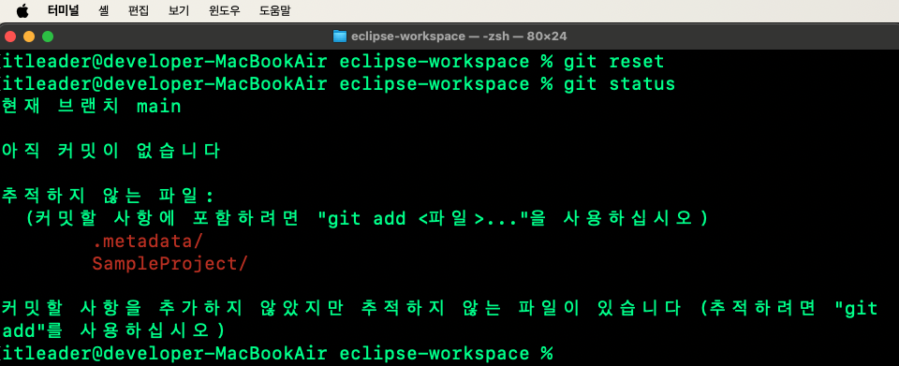Viewport: 899px width, 366px height.
Task: Close the terminal window with red button
Action: pos(10,37)
